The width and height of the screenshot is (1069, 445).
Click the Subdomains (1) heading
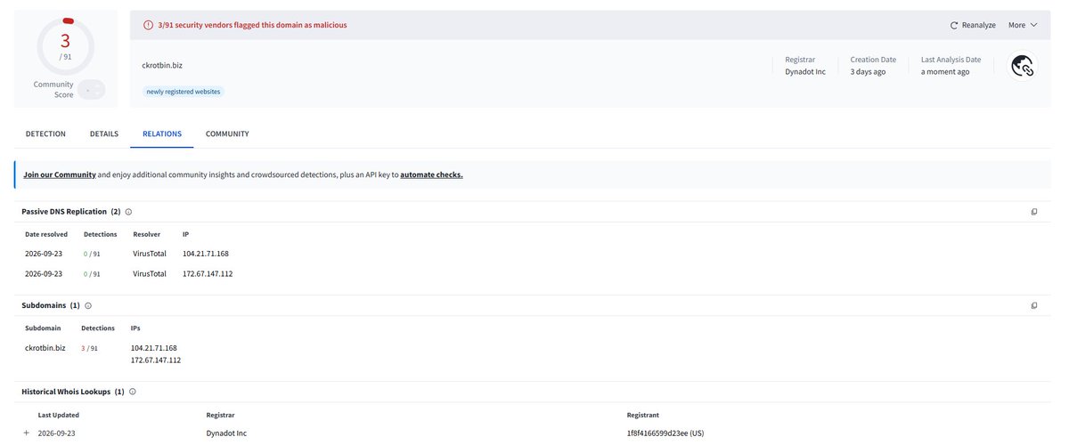pos(51,305)
